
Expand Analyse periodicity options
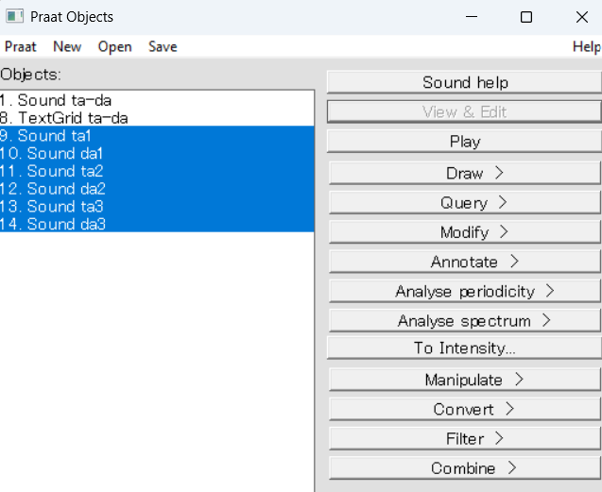(x=465, y=291)
